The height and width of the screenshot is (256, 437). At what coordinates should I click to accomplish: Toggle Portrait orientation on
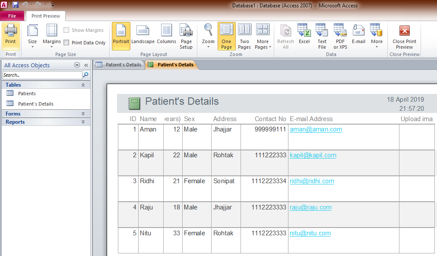pyautogui.click(x=121, y=36)
